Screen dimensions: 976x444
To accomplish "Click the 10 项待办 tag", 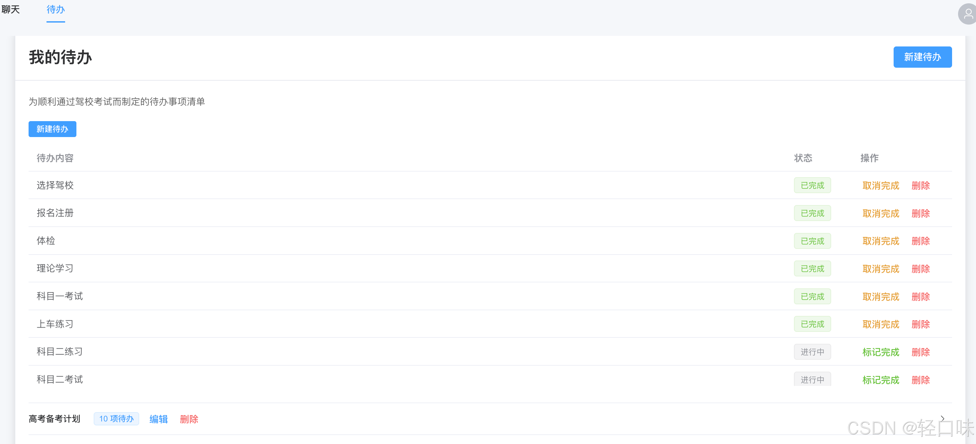I will point(116,419).
